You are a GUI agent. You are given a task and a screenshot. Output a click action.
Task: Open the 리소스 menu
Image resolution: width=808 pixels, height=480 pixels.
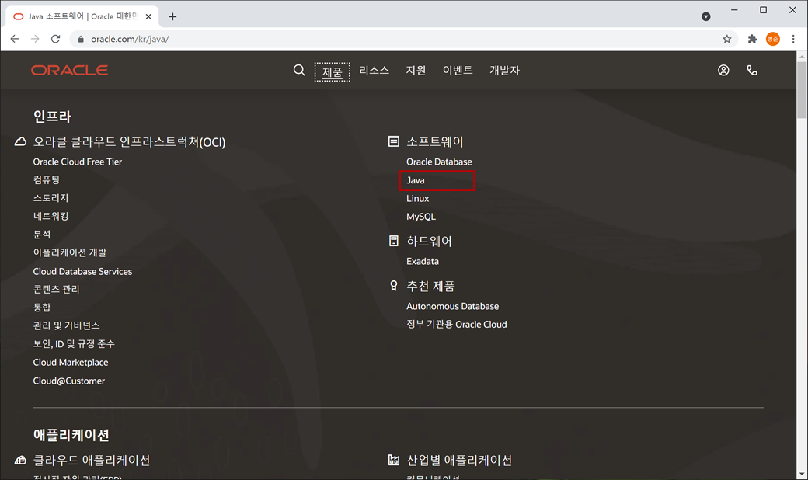point(374,70)
